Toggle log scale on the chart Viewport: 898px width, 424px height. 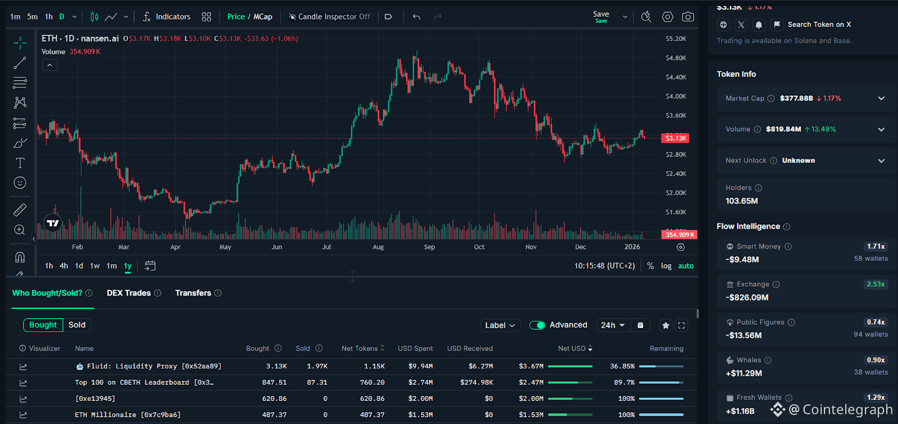(666, 266)
